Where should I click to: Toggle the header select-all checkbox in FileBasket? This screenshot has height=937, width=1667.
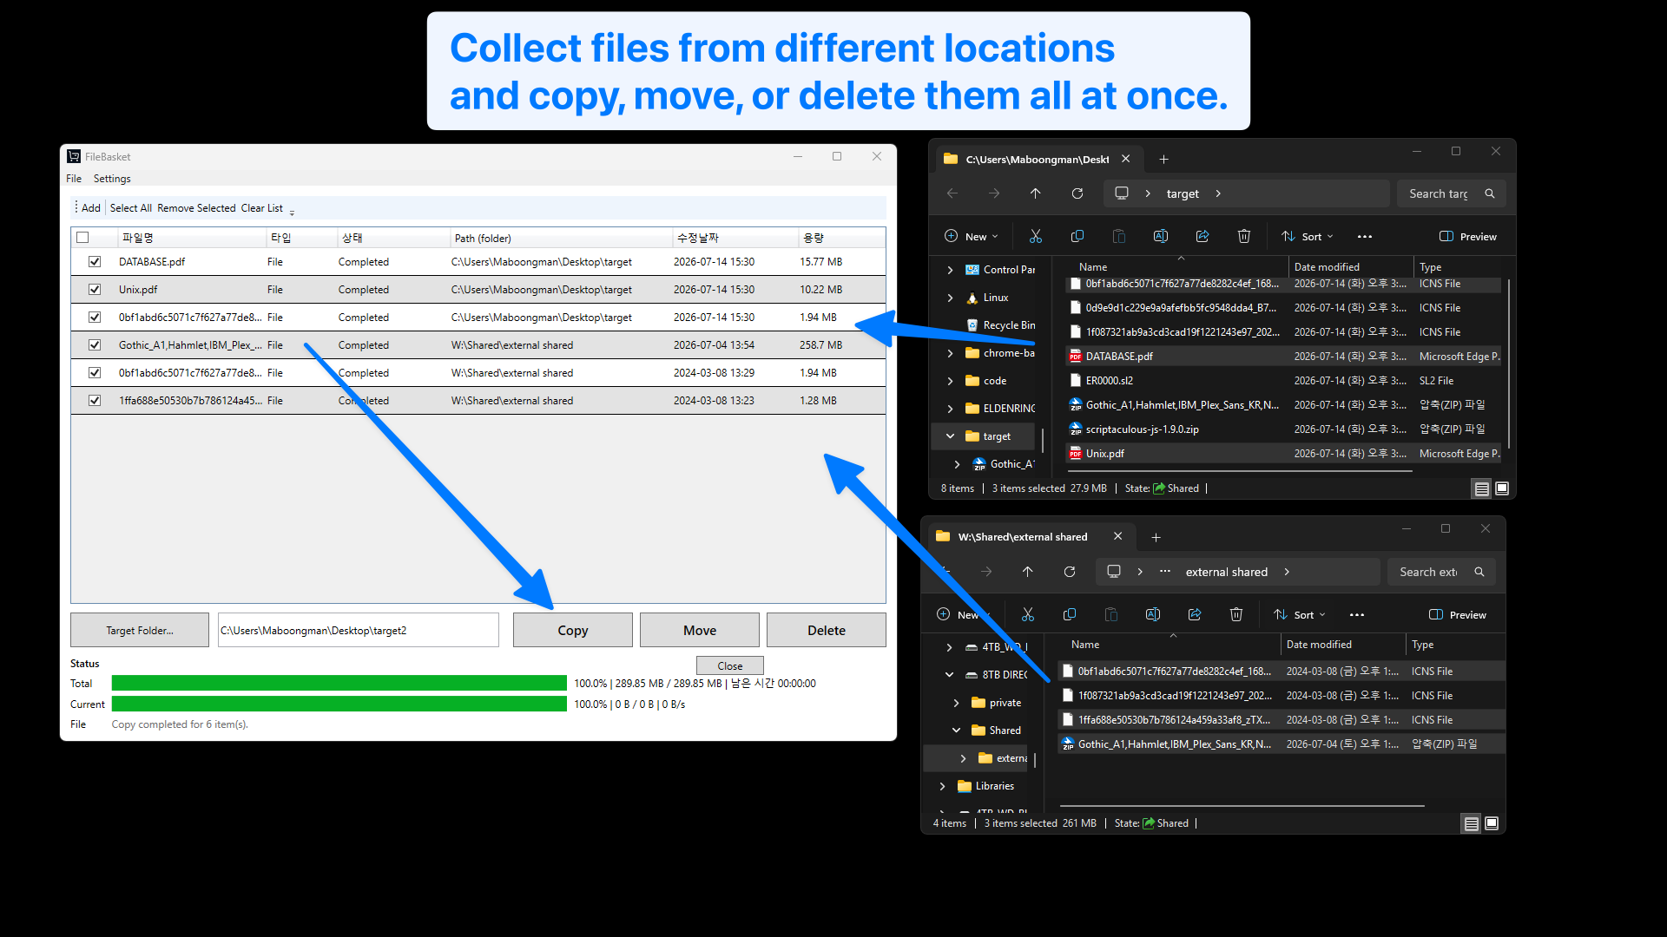82,238
